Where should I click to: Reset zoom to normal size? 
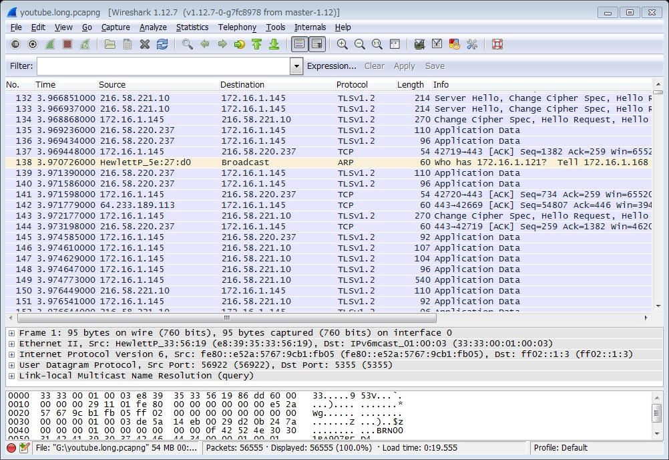377,44
